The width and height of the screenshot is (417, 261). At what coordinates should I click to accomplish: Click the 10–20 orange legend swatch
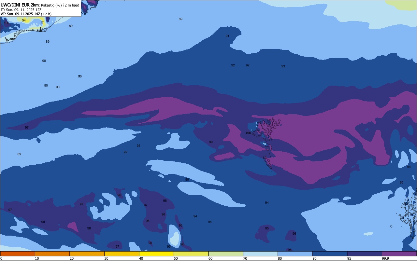click(52, 254)
